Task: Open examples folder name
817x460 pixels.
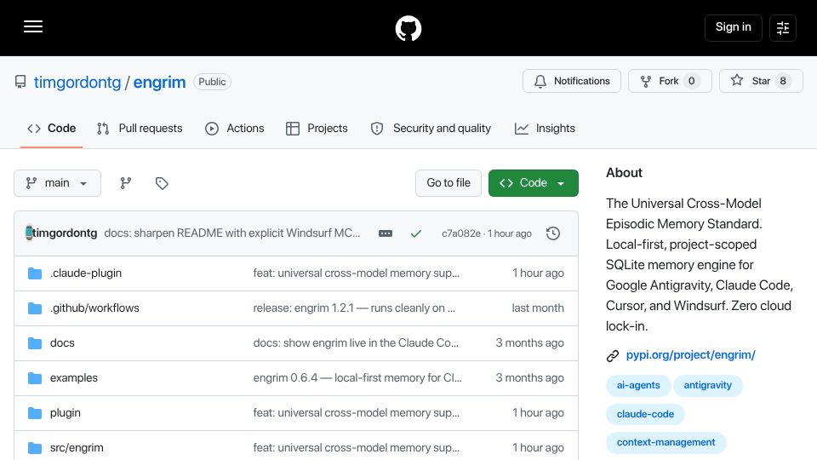Action: (x=74, y=378)
